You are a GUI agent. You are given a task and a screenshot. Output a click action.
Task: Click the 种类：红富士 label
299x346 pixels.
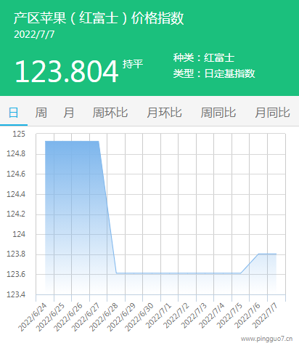tap(204, 57)
